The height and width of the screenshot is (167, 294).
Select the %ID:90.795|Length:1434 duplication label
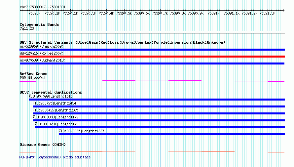pos(54,104)
